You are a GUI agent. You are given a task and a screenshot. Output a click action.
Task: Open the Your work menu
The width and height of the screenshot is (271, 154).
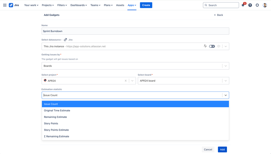pyautogui.click(x=31, y=5)
